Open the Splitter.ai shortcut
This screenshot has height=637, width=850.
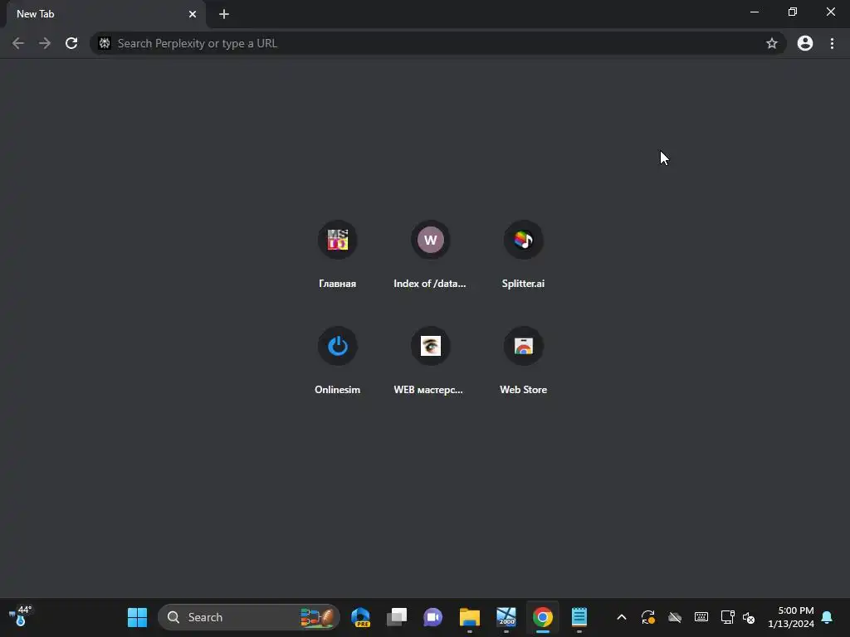[523, 255]
